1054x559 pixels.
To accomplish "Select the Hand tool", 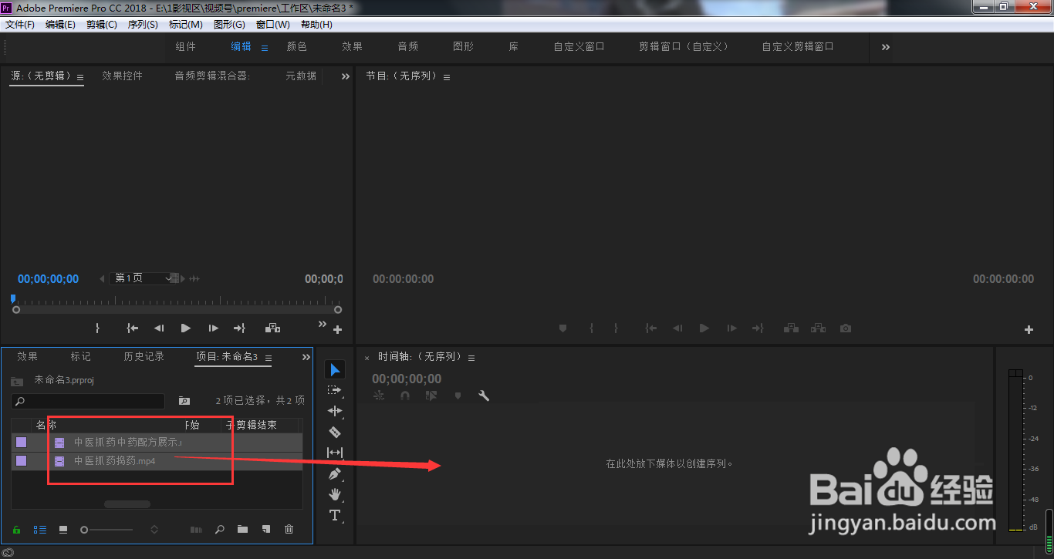I will 335,494.
